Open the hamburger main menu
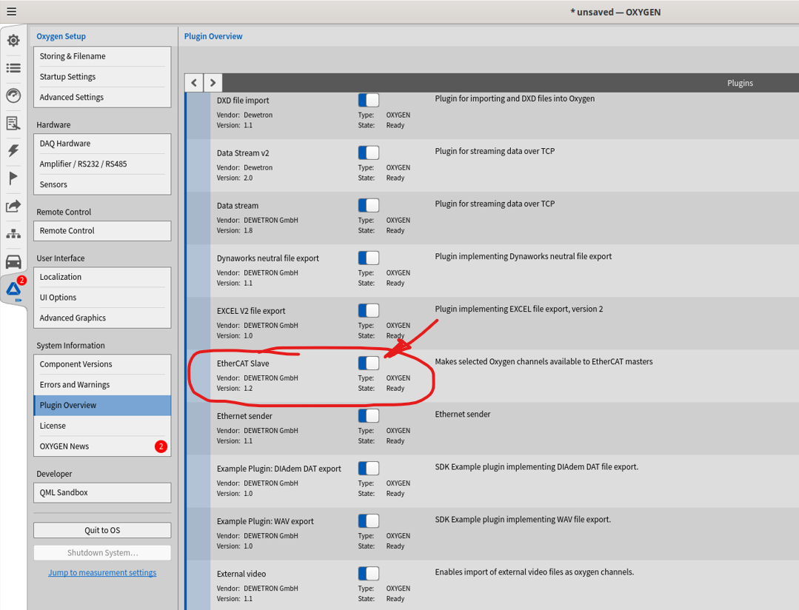This screenshot has width=799, height=610. pos(11,11)
